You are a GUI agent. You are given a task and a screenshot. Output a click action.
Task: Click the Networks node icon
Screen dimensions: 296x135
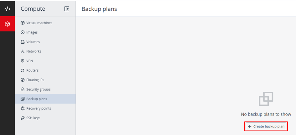click(23, 51)
